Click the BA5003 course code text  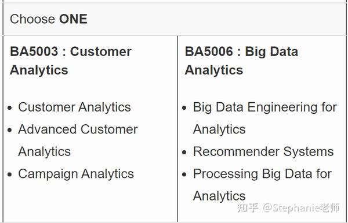coord(34,51)
